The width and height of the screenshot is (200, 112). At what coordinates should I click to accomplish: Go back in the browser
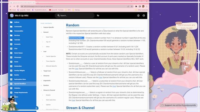point(11,6)
